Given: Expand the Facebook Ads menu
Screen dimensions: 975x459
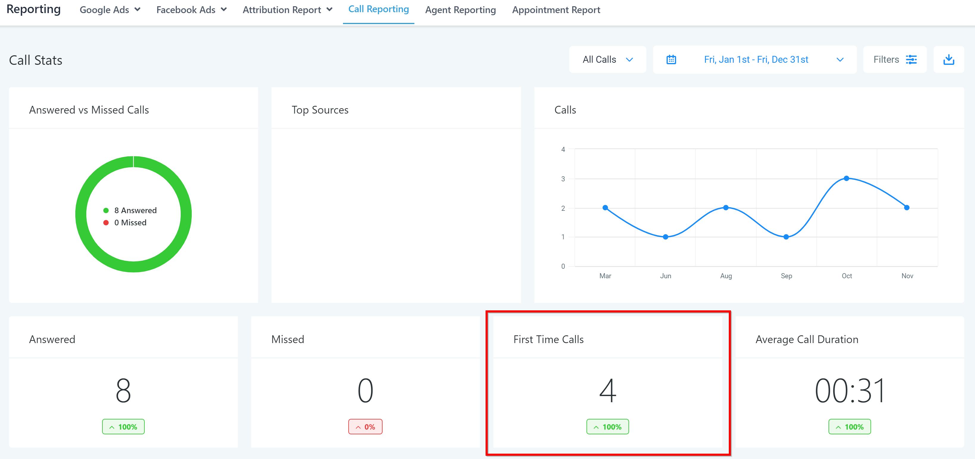Looking at the screenshot, I should (x=191, y=10).
